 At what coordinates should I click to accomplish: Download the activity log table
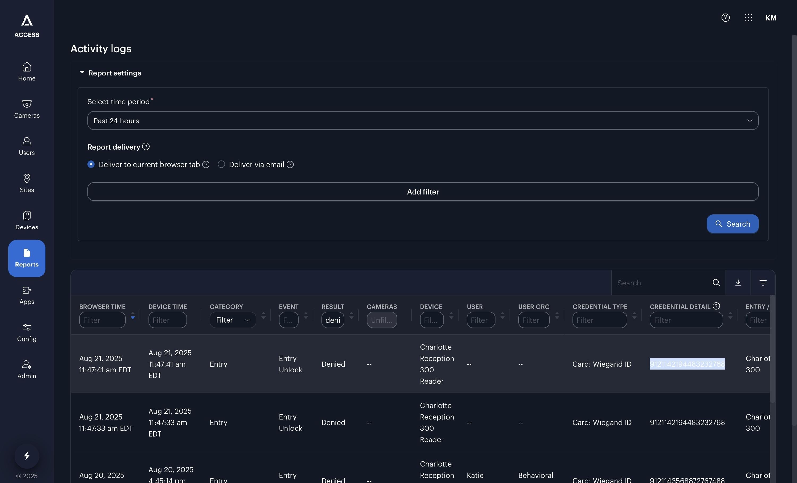[x=738, y=283]
